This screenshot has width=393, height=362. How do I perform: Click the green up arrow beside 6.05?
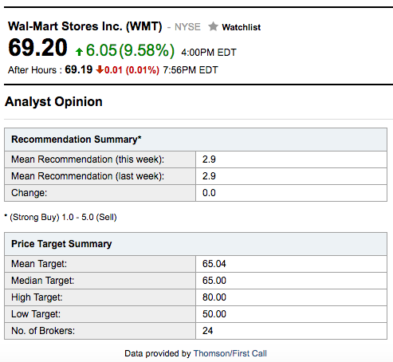(79, 51)
